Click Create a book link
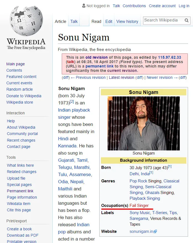This screenshot has height=243, width=193. click(19, 229)
